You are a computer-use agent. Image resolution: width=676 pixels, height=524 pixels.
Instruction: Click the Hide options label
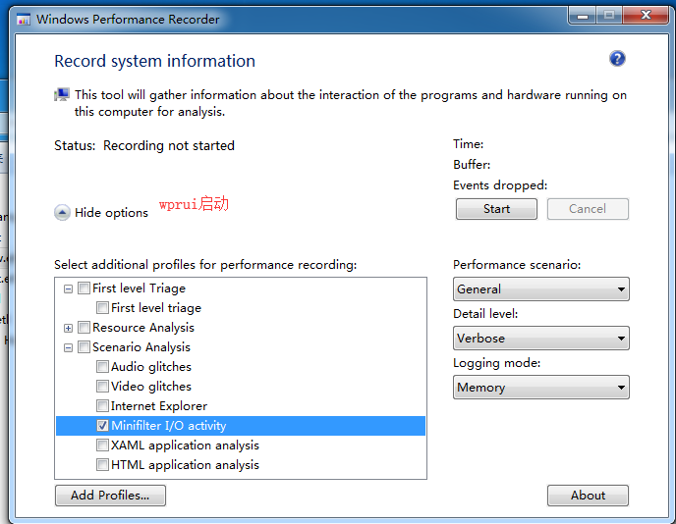click(111, 213)
